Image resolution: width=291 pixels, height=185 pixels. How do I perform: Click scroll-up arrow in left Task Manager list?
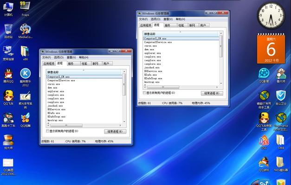(124, 71)
